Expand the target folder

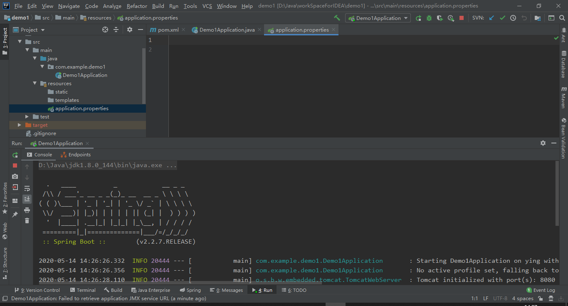click(x=19, y=125)
